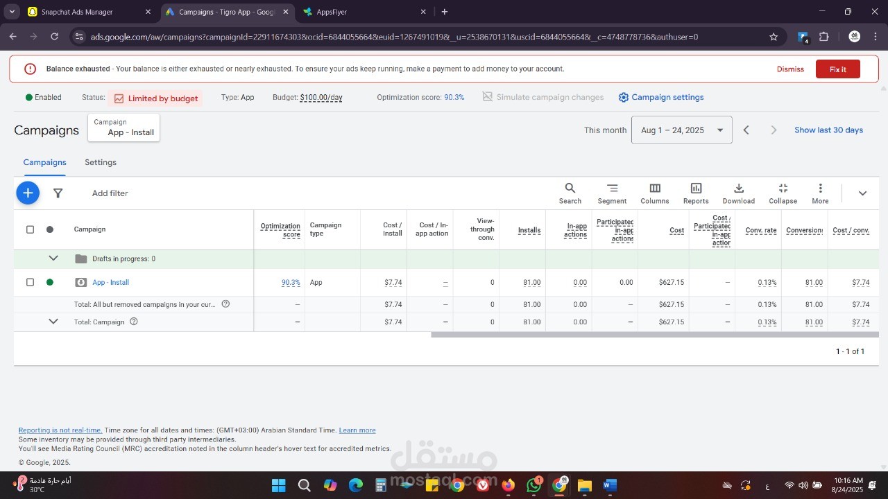The width and height of the screenshot is (888, 499).
Task: Open the filter funnel icon
Action: [58, 193]
